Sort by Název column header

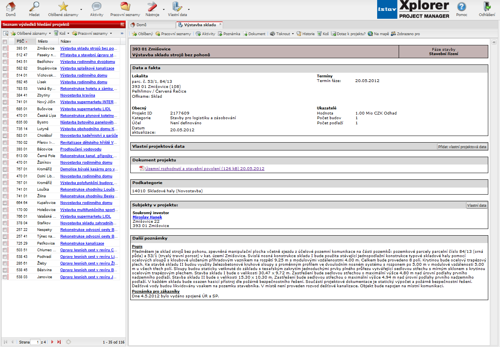coord(89,41)
